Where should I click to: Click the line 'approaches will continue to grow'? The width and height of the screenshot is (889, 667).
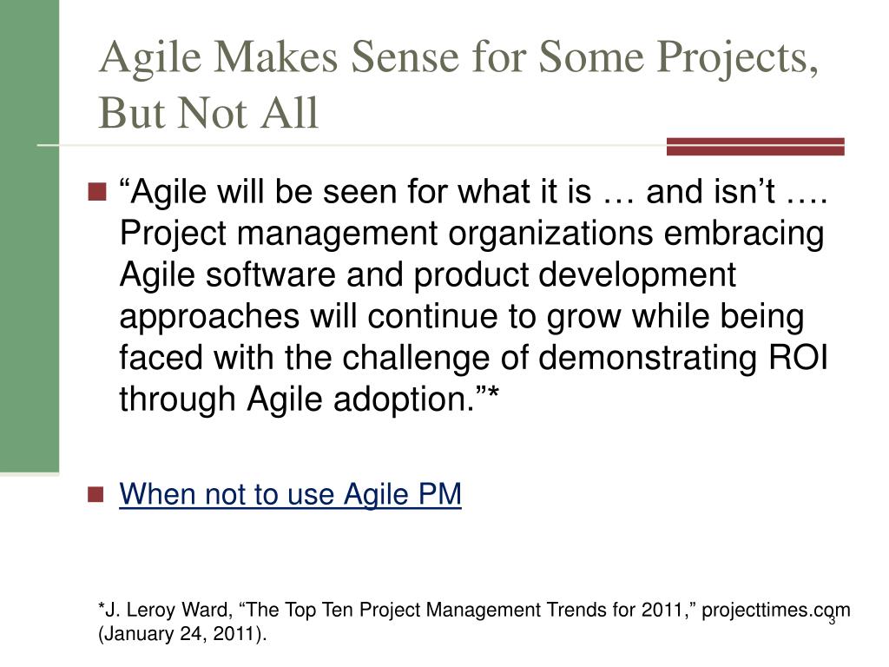coord(462,316)
